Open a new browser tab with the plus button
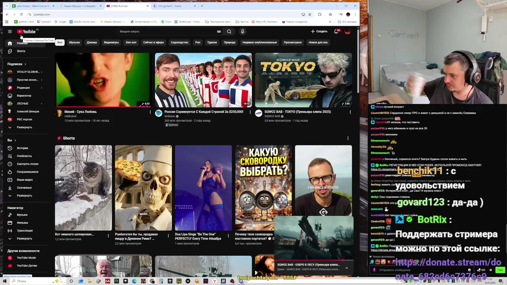This screenshot has height=285, width=507. click(x=202, y=6)
